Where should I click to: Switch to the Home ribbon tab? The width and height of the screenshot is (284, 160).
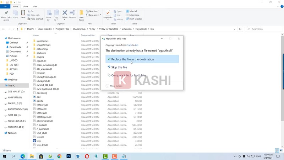coord(15,6)
